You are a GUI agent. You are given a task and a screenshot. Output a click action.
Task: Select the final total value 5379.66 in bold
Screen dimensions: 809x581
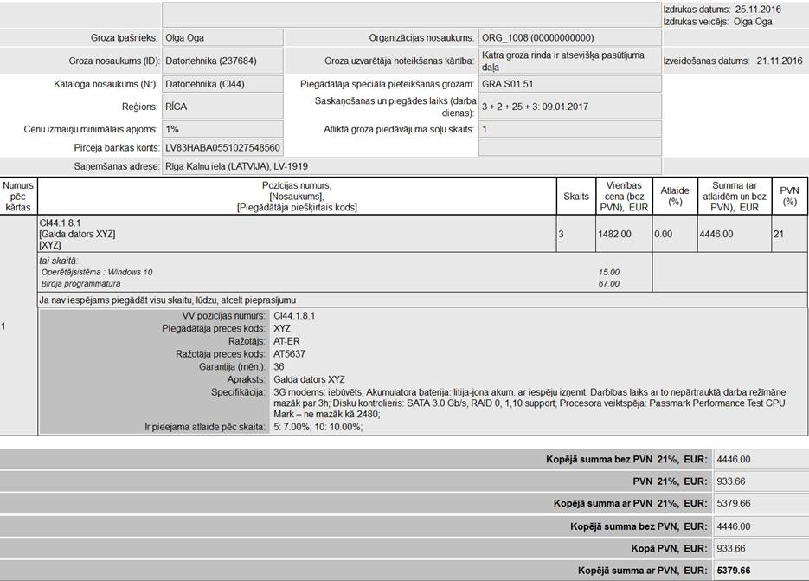point(734,571)
